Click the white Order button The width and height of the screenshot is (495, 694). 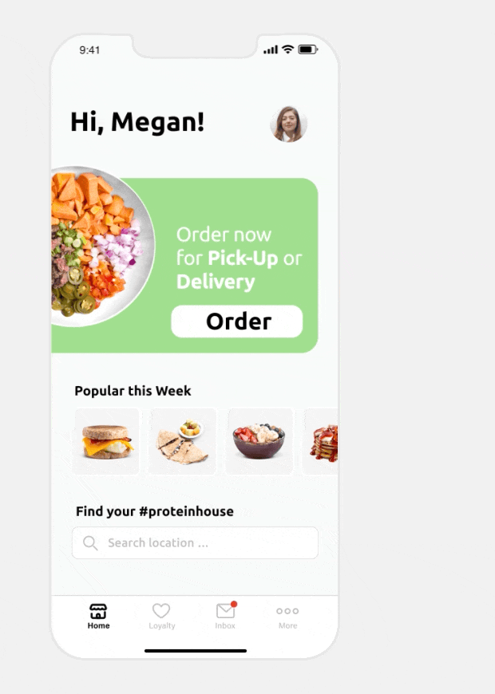(237, 321)
